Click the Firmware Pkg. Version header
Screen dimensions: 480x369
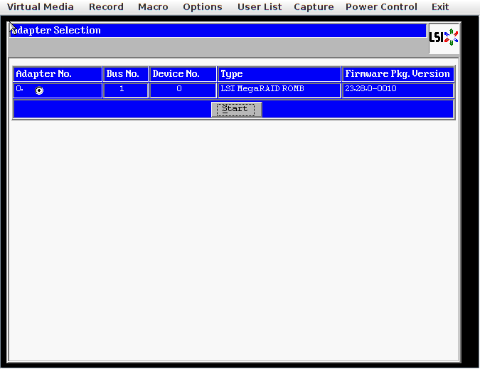pos(398,74)
